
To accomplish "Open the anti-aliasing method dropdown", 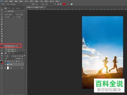I will pos(49,4).
